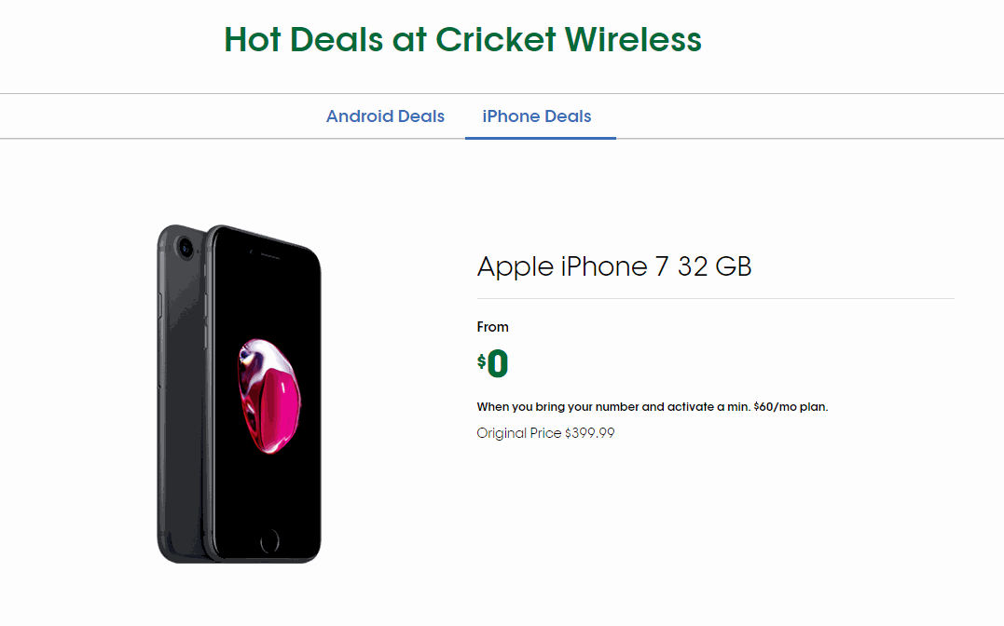Click the From label above the price
The image size is (1004, 626).
(493, 327)
